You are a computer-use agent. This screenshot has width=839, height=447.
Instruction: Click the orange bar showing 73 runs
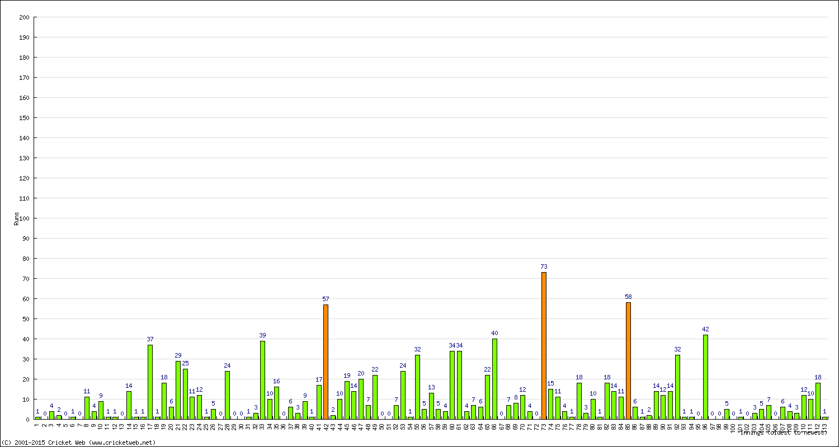pos(544,346)
